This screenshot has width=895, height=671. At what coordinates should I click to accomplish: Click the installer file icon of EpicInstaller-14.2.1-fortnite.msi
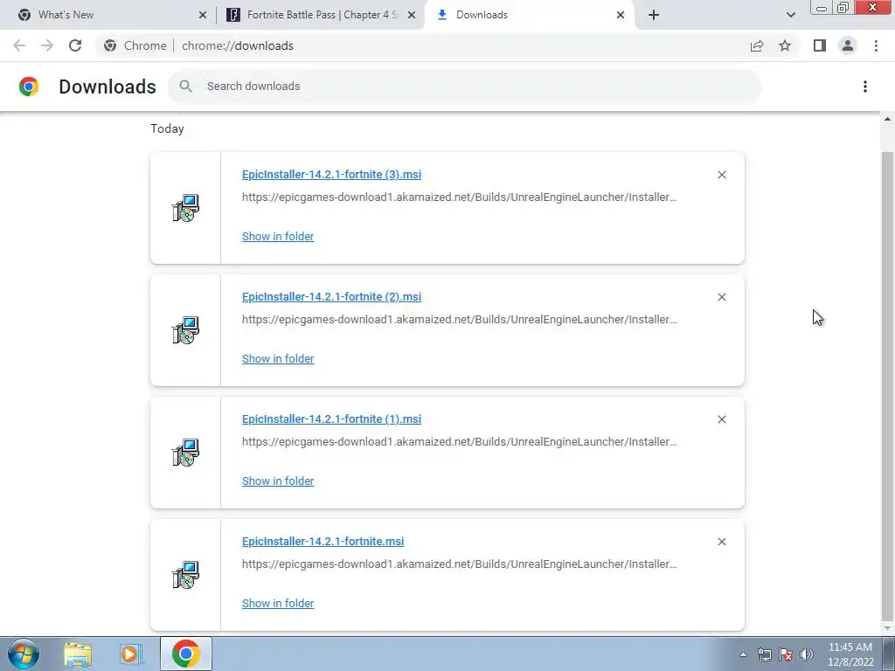pyautogui.click(x=185, y=575)
